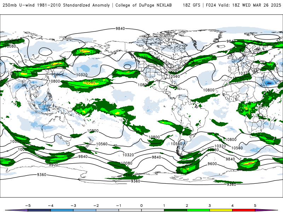Click the light blue swatch between -3 and -2
Screen dimensions: 283x212
85,210
